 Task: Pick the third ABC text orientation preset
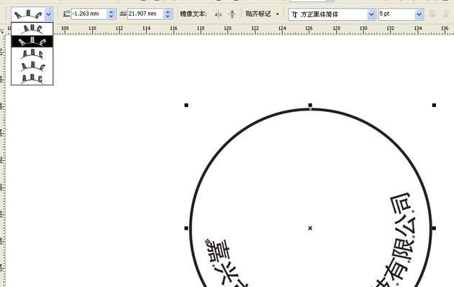[32, 54]
